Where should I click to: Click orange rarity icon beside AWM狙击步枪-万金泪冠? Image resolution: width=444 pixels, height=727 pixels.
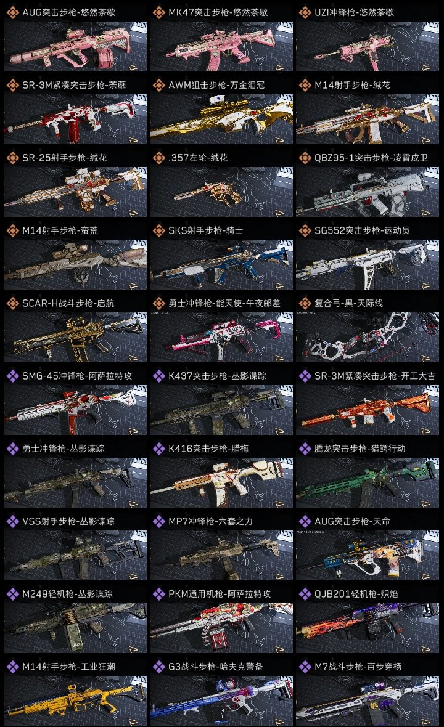(x=158, y=85)
